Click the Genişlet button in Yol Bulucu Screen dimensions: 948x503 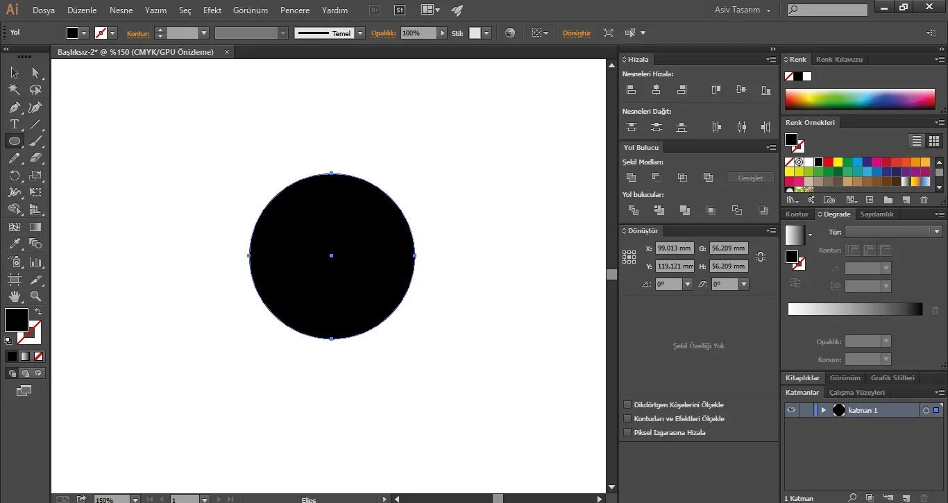point(750,178)
